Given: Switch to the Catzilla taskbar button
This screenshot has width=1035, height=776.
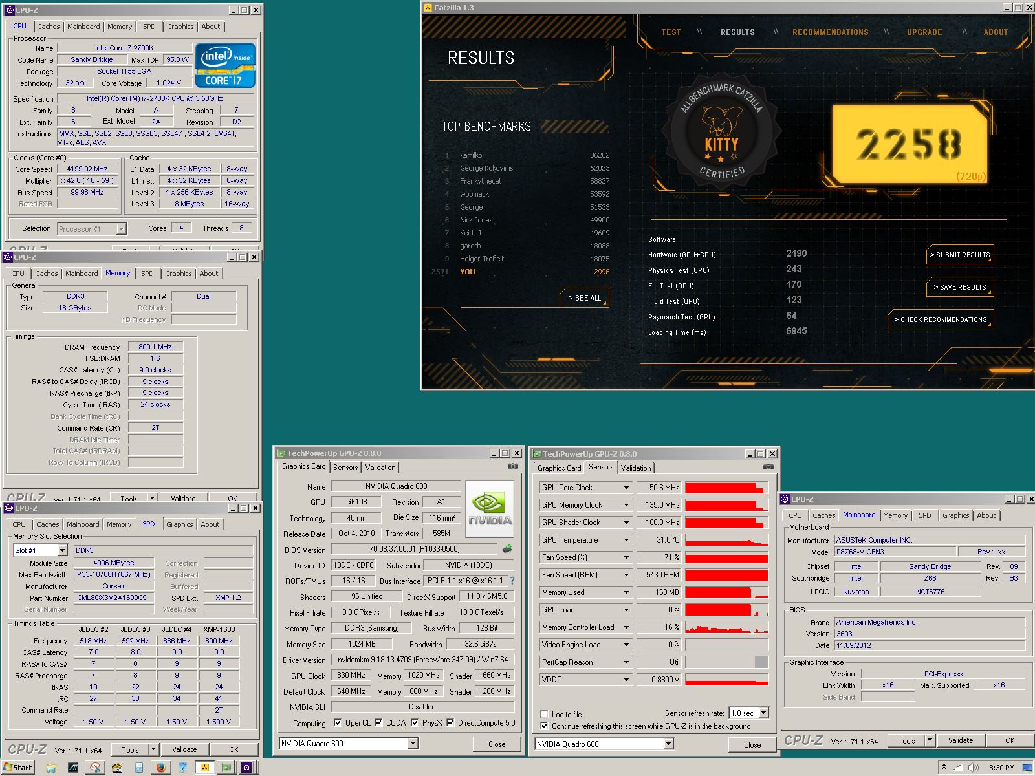Looking at the screenshot, I should [x=204, y=768].
